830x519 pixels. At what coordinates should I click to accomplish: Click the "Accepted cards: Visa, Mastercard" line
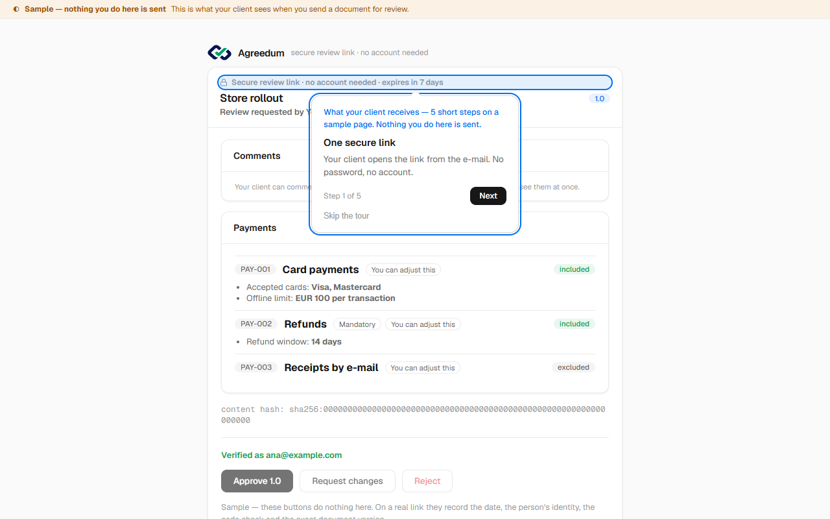[314, 287]
